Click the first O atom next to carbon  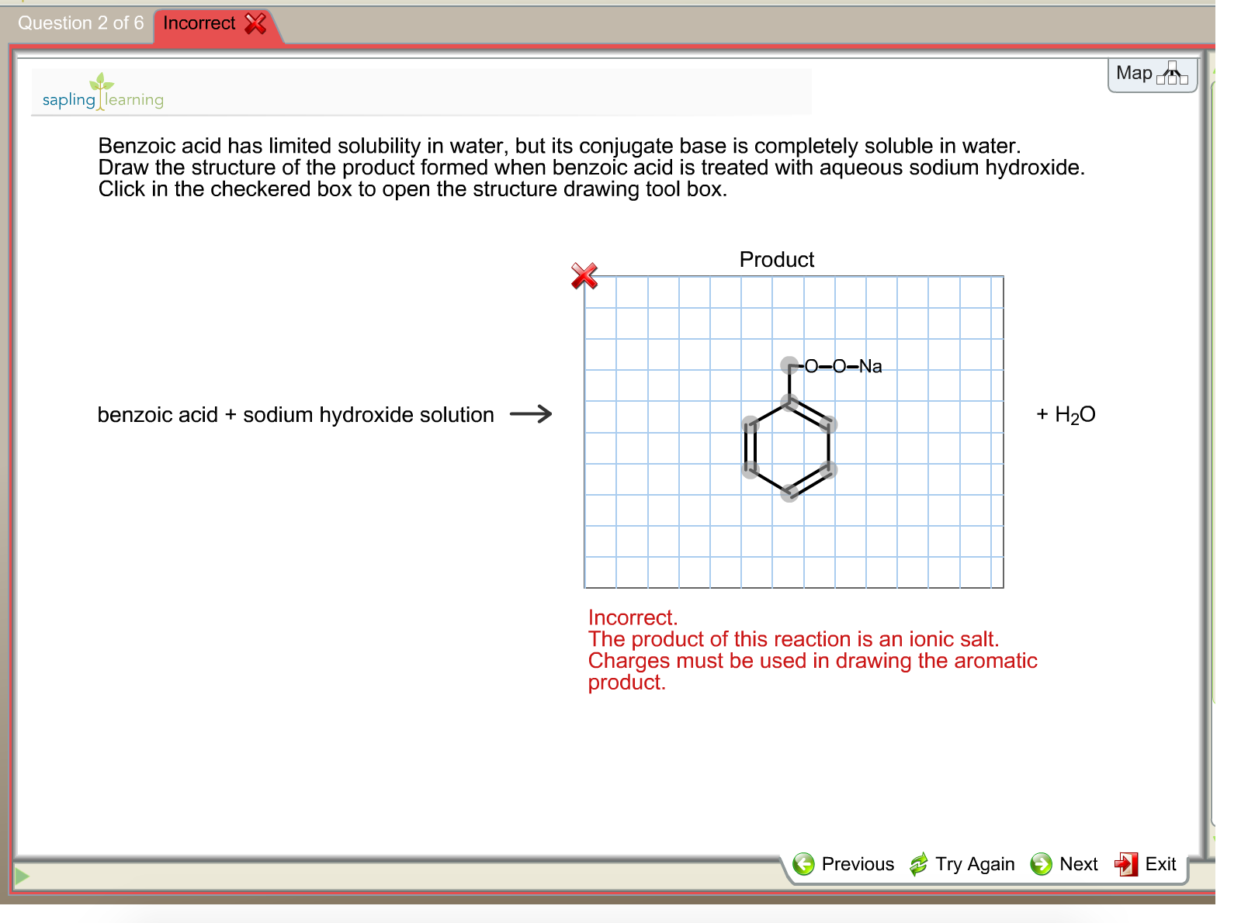(811, 366)
